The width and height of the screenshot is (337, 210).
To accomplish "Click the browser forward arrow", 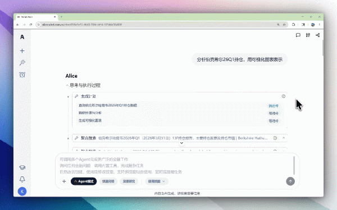I will point(24,25).
